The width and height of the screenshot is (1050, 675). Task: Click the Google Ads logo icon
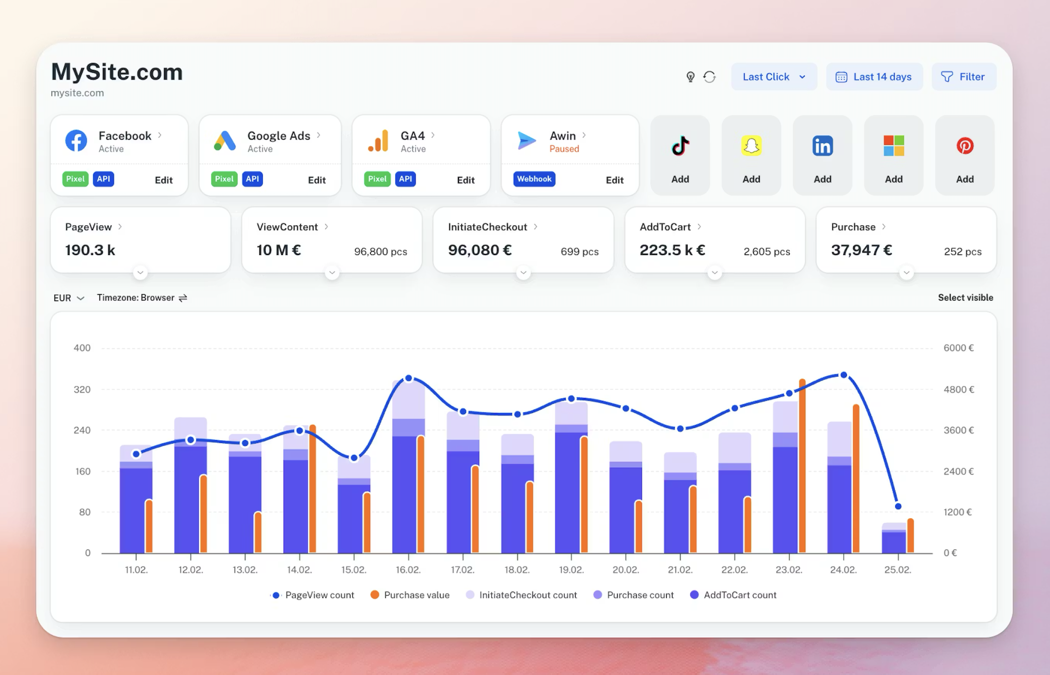[x=225, y=140]
